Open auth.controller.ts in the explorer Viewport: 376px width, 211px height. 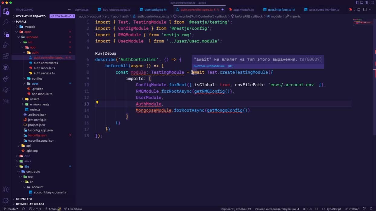click(x=46, y=63)
